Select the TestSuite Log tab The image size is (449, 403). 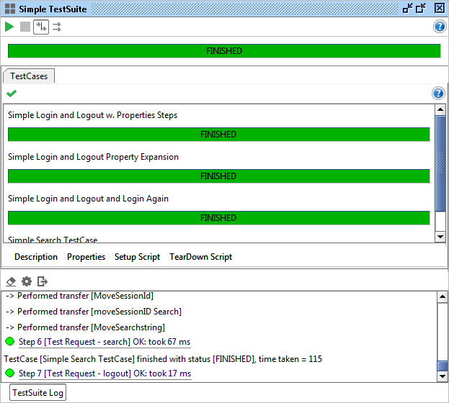click(x=37, y=393)
